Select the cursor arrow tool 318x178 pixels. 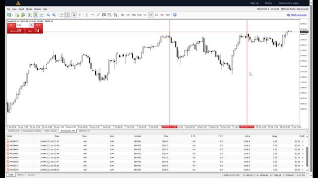(x=74, y=15)
